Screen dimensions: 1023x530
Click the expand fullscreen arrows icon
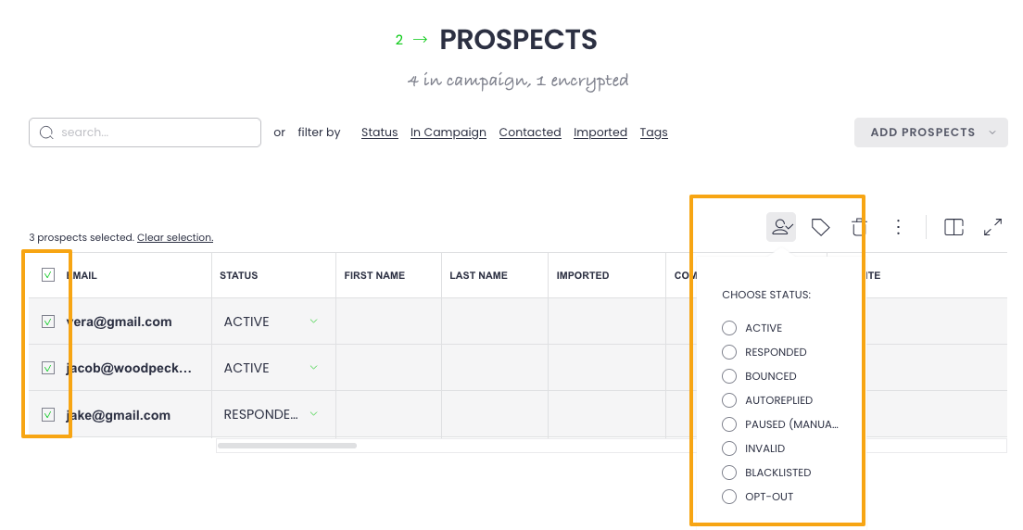(x=992, y=227)
